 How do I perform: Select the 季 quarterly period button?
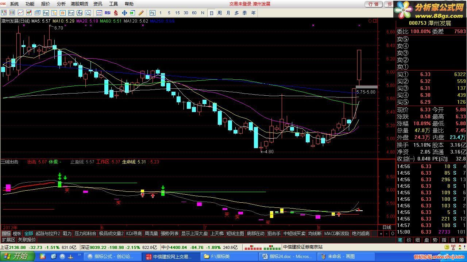coord(244,13)
